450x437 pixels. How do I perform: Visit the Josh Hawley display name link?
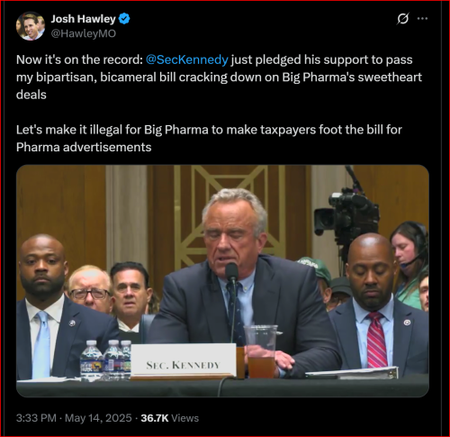click(x=84, y=19)
